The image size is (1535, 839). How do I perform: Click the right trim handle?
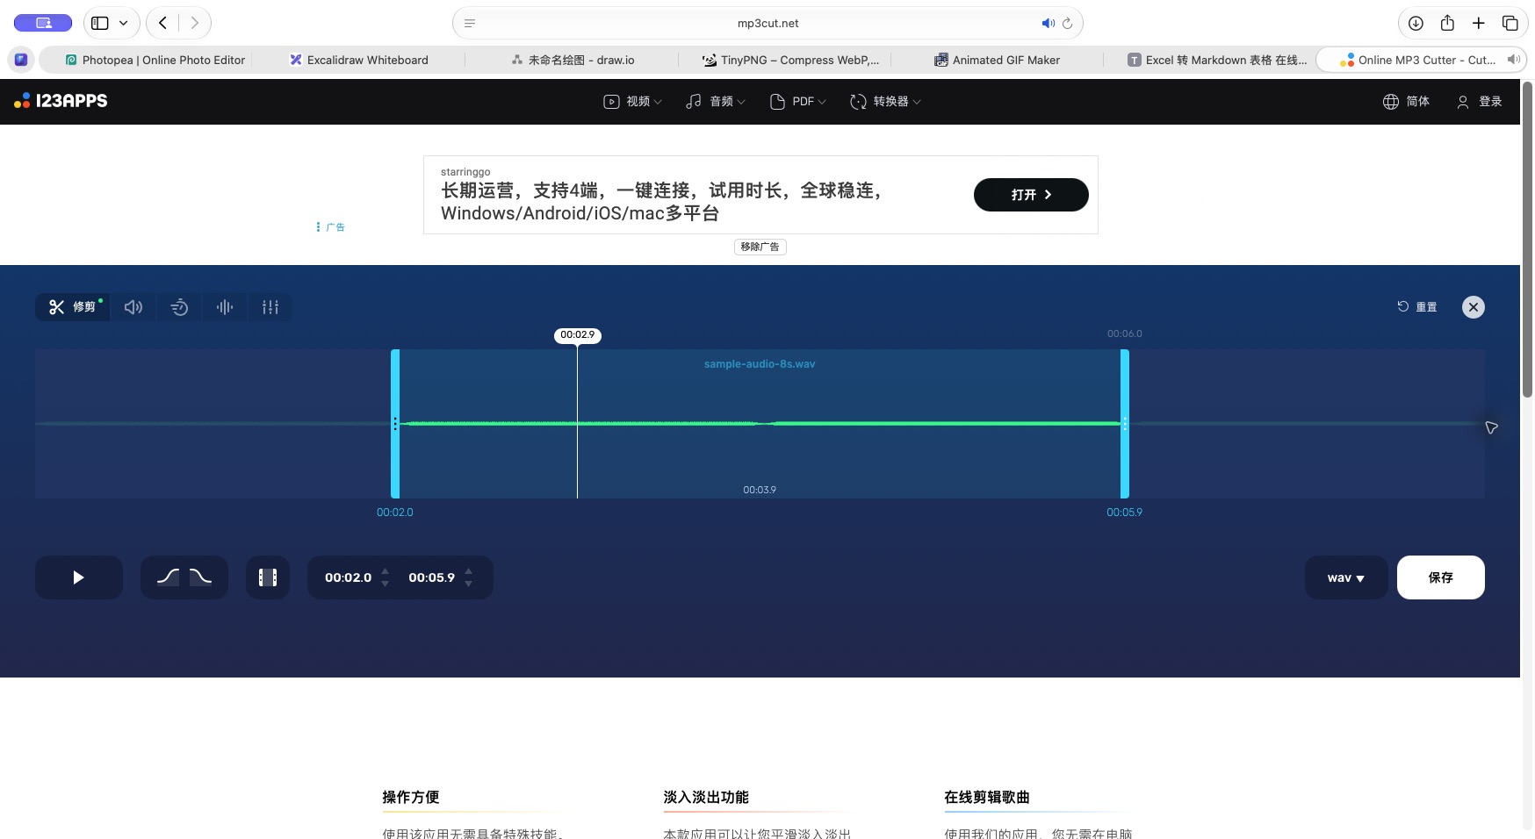[1125, 424]
